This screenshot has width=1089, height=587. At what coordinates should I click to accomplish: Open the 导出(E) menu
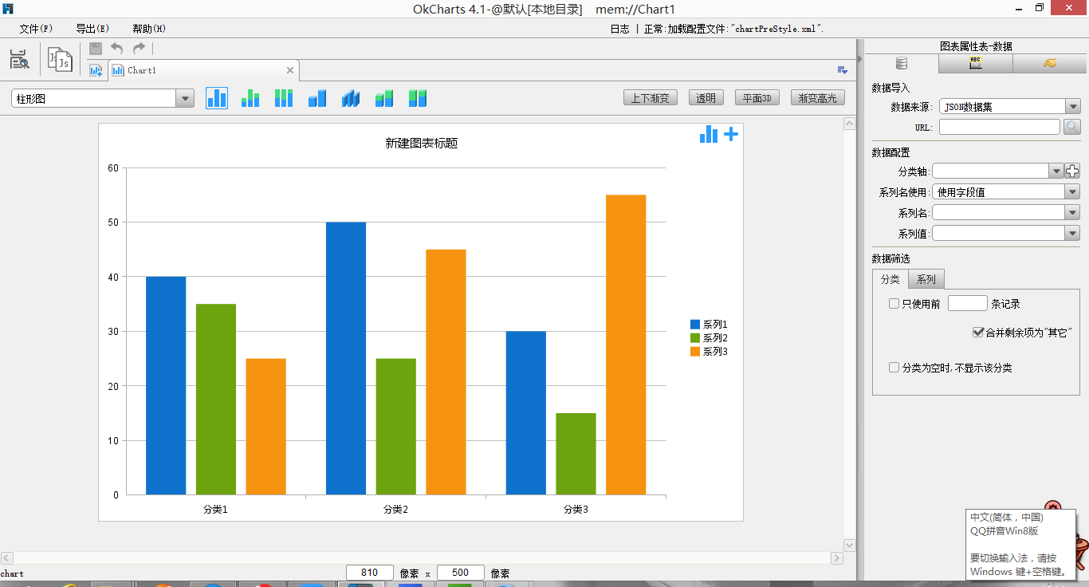coord(92,29)
